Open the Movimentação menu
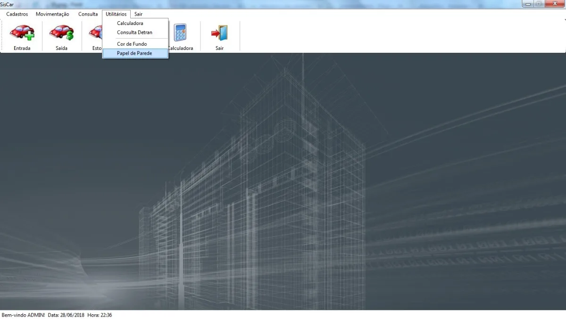Viewport: 566px width, 319px height. [x=52, y=14]
